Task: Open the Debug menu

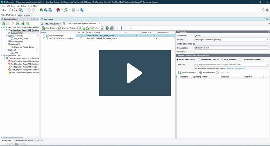Action: 23,6
